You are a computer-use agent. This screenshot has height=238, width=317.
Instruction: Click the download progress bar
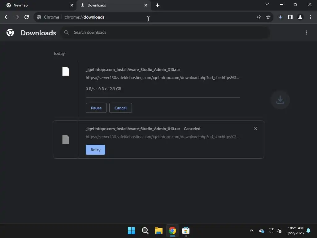coord(163,97)
